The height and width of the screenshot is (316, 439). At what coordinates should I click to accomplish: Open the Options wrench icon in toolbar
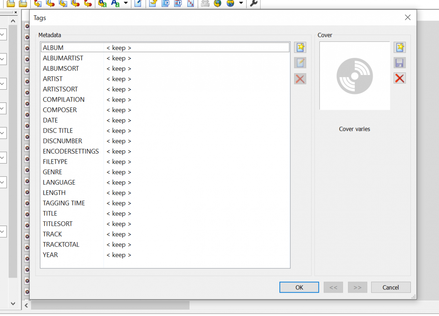point(253,4)
